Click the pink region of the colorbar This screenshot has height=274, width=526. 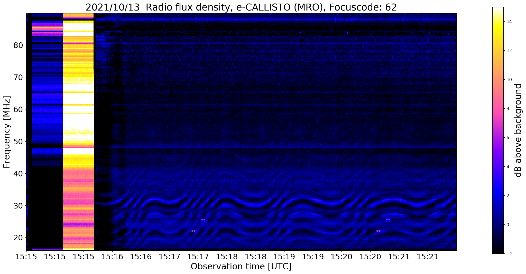point(498,109)
